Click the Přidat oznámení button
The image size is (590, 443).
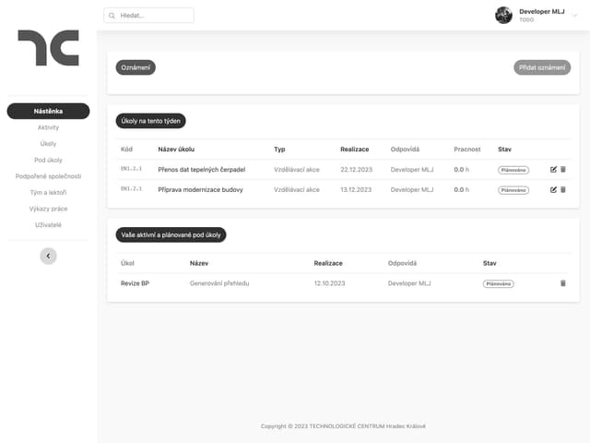[x=541, y=67]
